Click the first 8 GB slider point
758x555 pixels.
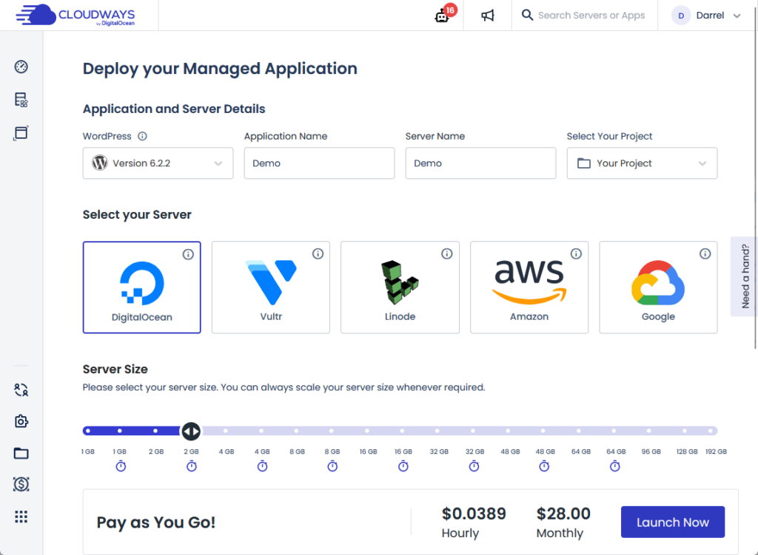pyautogui.click(x=296, y=431)
